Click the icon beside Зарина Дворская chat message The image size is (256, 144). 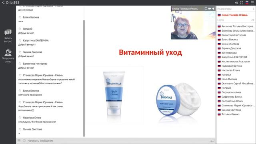20,52
